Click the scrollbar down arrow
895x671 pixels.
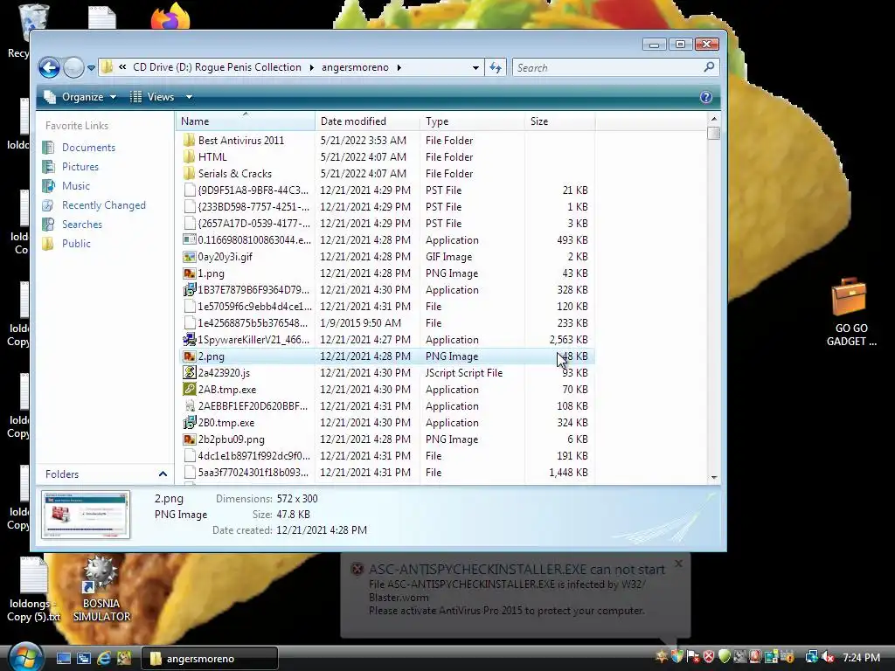click(x=713, y=478)
